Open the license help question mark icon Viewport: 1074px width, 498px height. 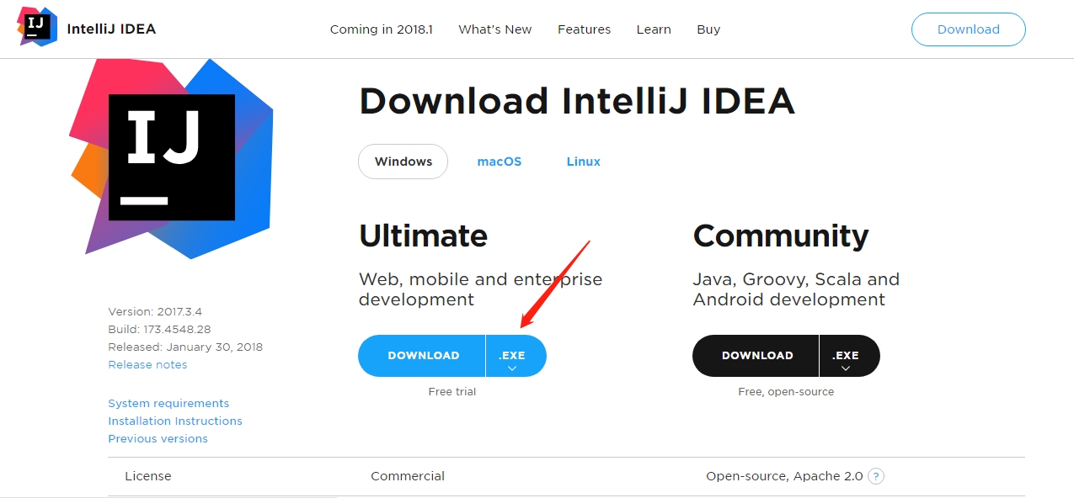coord(876,476)
